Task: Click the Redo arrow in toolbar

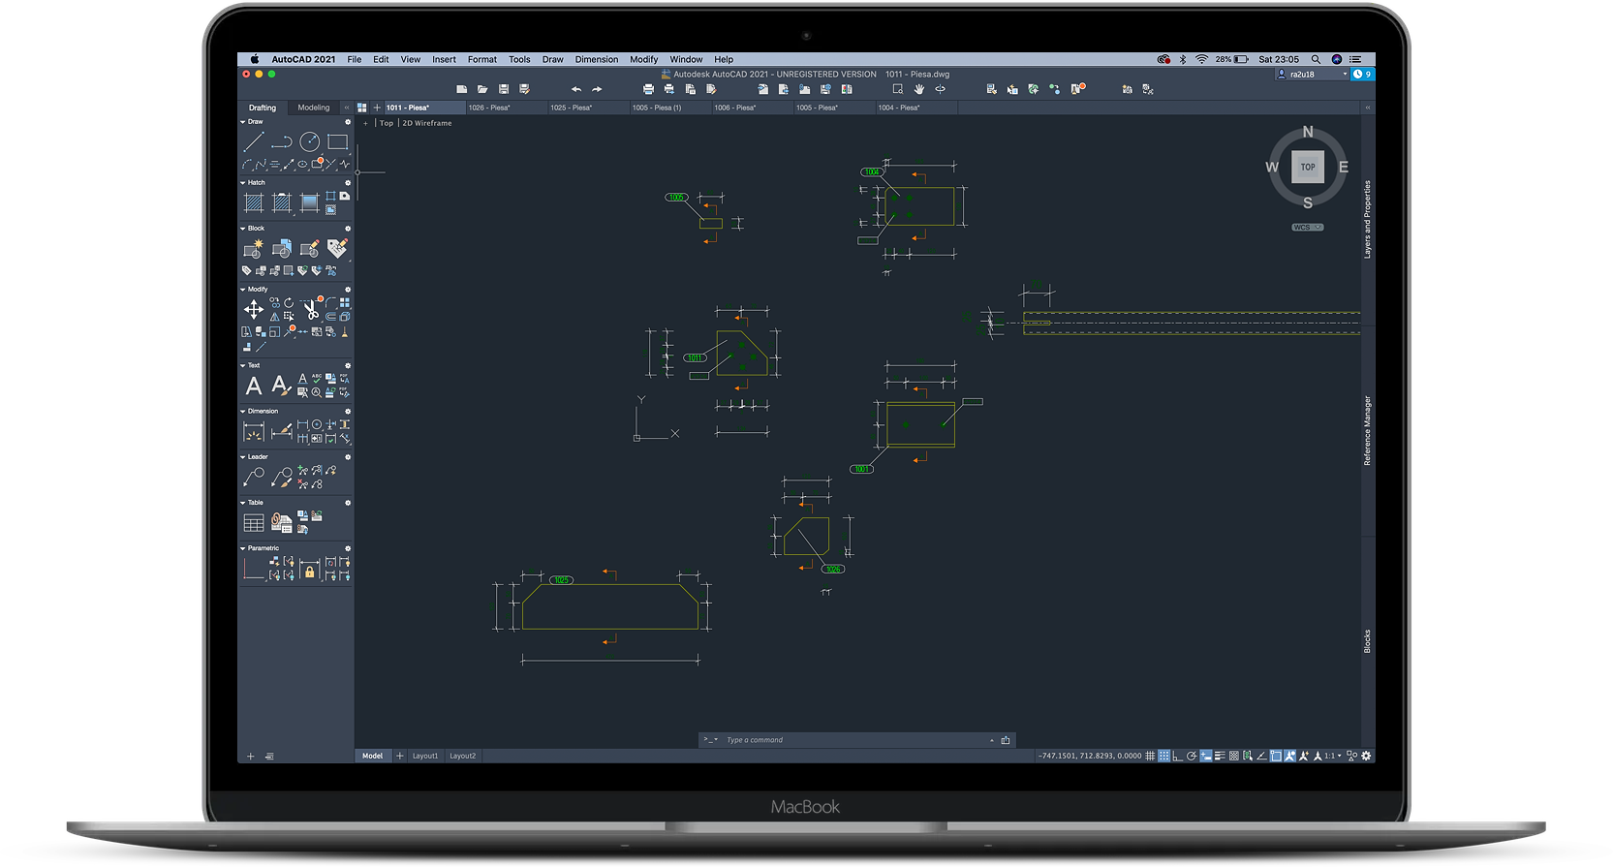Action: tap(597, 89)
